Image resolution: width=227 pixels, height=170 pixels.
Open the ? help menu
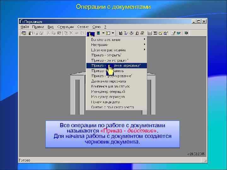click(x=105, y=27)
